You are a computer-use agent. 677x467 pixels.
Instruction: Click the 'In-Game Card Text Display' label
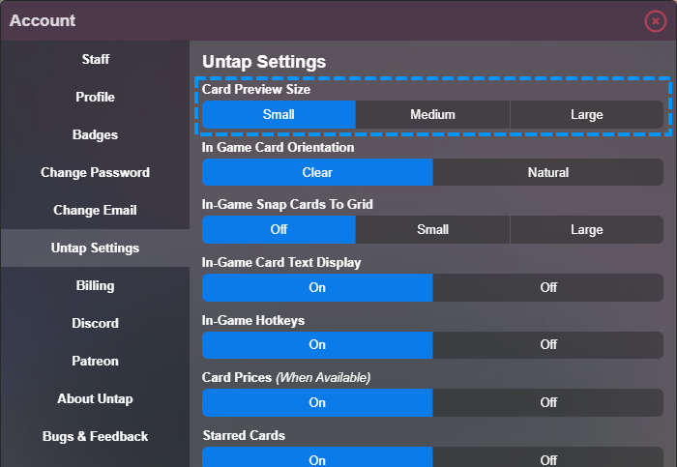pos(281,262)
